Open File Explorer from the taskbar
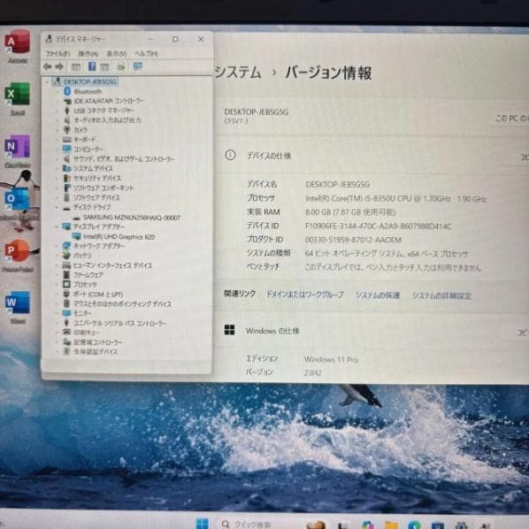The height and width of the screenshot is (529, 529). pyautogui.click(x=391, y=525)
